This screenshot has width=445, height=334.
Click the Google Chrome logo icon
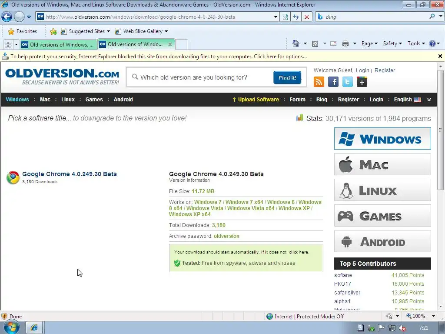pyautogui.click(x=13, y=177)
